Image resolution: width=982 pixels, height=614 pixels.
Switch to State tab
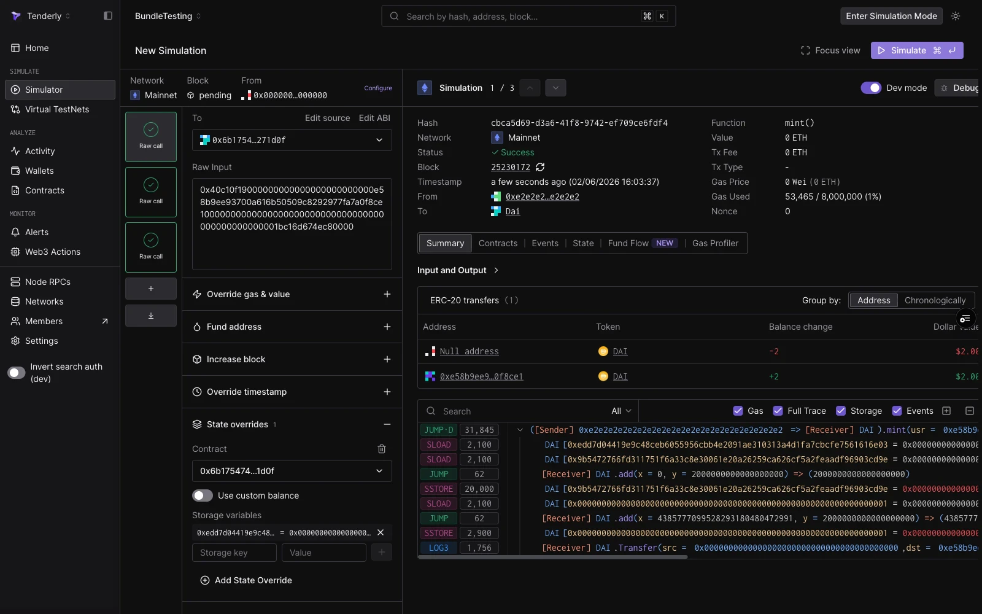point(583,243)
